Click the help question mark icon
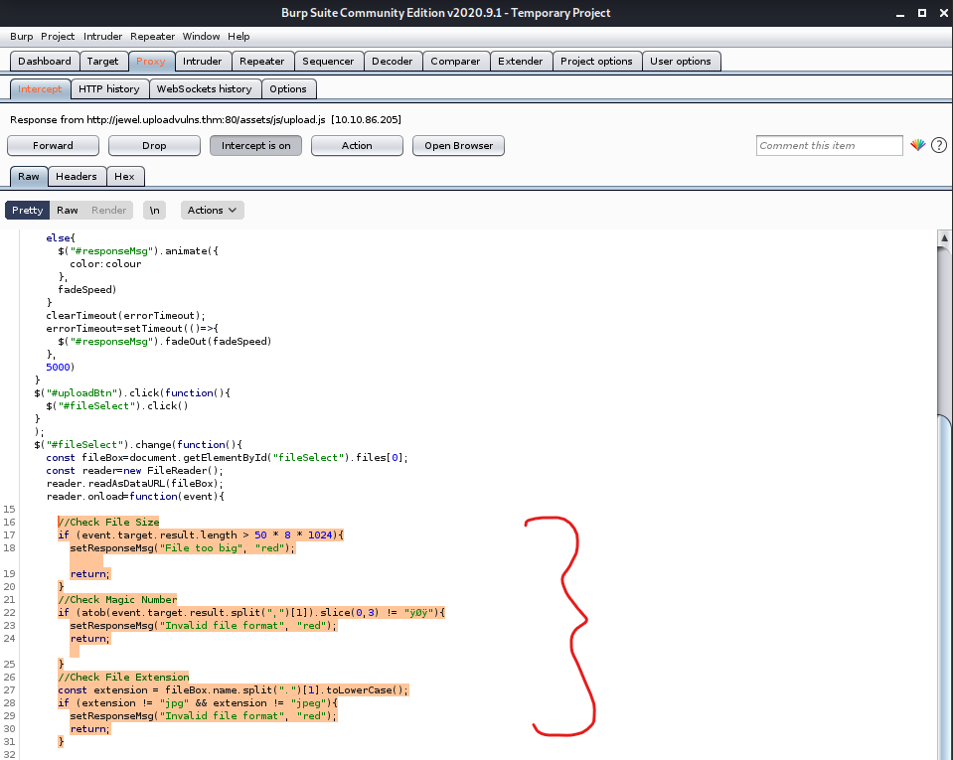Screen dimensions: 953x760 939,145
